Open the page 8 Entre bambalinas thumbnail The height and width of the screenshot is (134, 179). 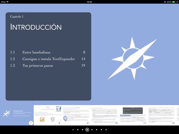coord(48,115)
